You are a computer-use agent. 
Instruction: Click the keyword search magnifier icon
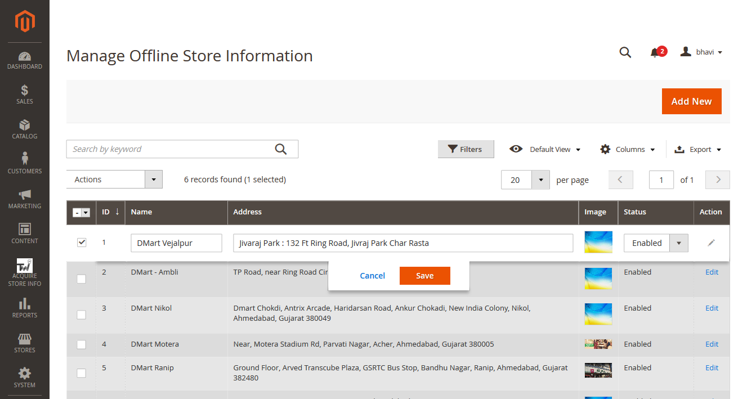tap(281, 149)
